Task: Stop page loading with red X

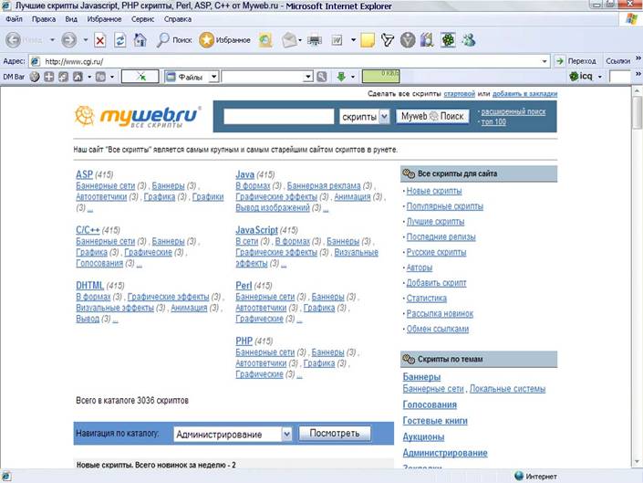Action: 99,40
